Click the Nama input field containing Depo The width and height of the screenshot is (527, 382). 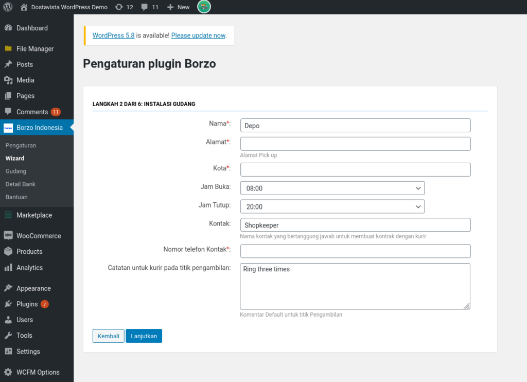[355, 126]
